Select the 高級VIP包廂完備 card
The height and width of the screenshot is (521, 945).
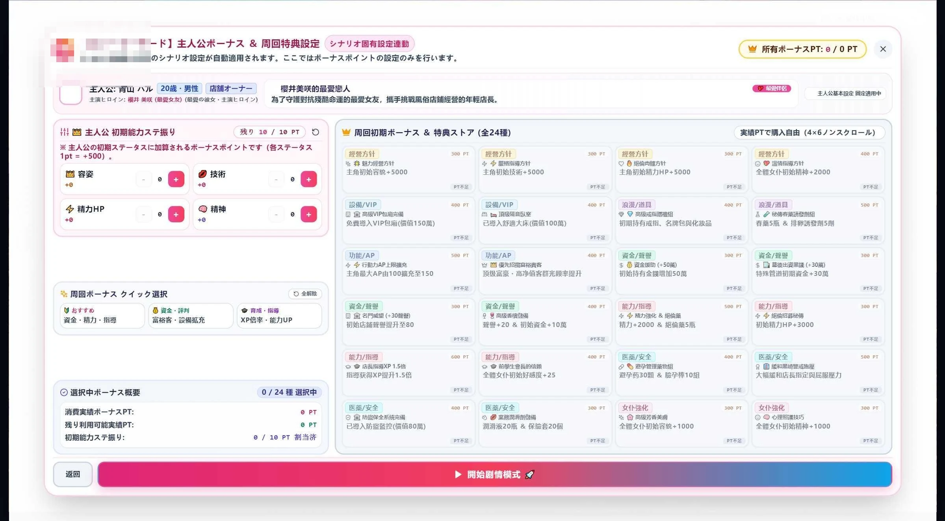(x=408, y=220)
